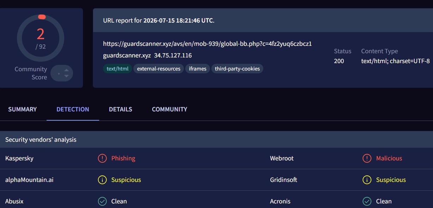Click the full guardscanner.xyz URL
This screenshot has height=208, width=433.
(x=208, y=44)
